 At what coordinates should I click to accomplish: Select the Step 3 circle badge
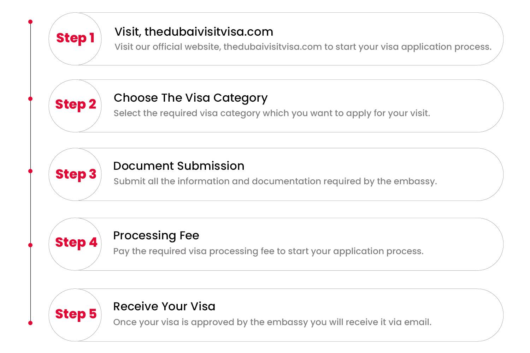point(75,174)
